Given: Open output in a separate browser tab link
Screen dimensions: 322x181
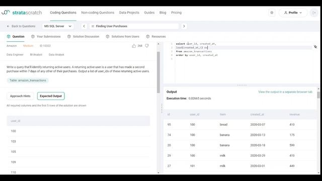Looking at the screenshot, I should pos(285,92).
